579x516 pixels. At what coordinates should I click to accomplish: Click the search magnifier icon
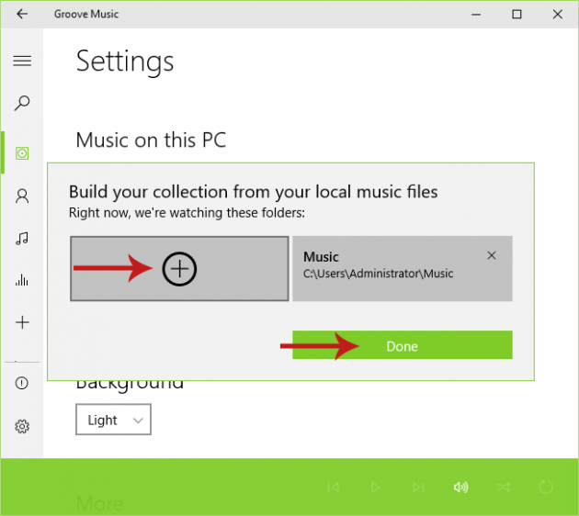coord(22,103)
